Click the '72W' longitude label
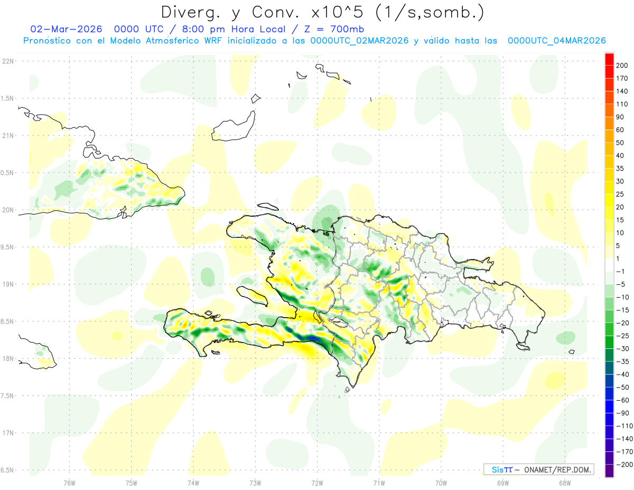 point(317,483)
